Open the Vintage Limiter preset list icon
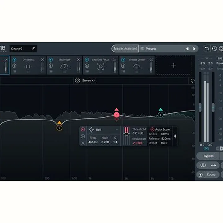The width and height of the screenshot is (223, 223). point(124,71)
